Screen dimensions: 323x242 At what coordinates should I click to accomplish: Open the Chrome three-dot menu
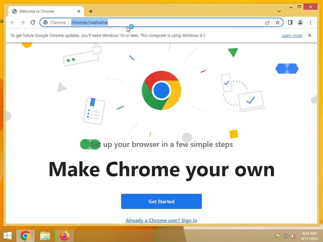pos(310,22)
